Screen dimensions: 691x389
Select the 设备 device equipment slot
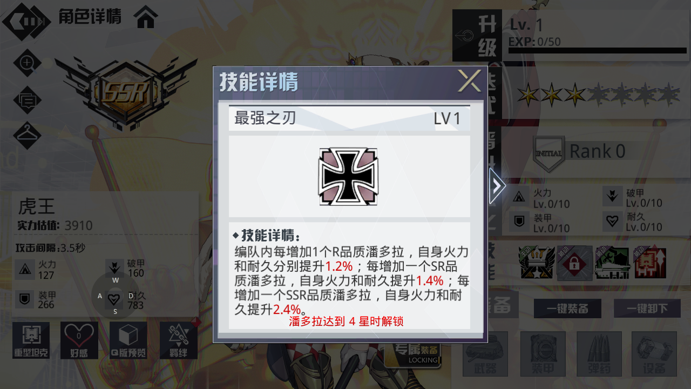pos(654,354)
